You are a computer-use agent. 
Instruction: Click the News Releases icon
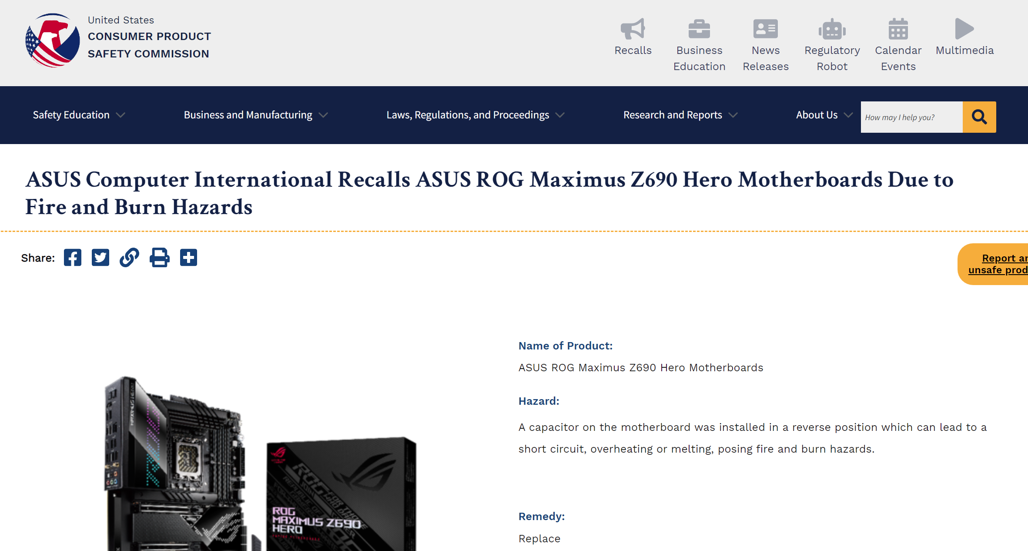[x=765, y=29]
